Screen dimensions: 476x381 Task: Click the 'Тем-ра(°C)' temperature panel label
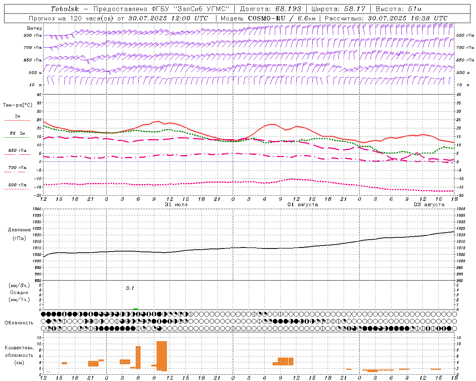pos(17,105)
